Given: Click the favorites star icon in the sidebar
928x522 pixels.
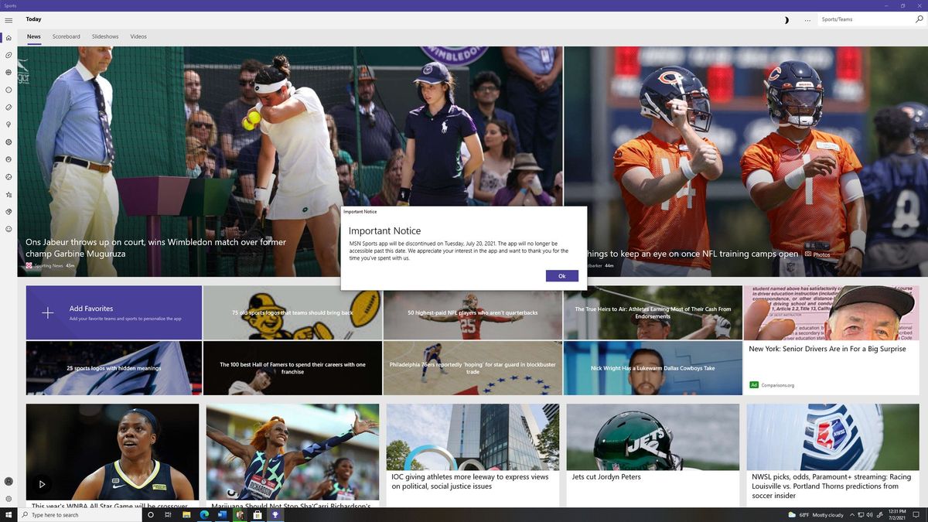Looking at the screenshot, I should [x=8, y=194].
